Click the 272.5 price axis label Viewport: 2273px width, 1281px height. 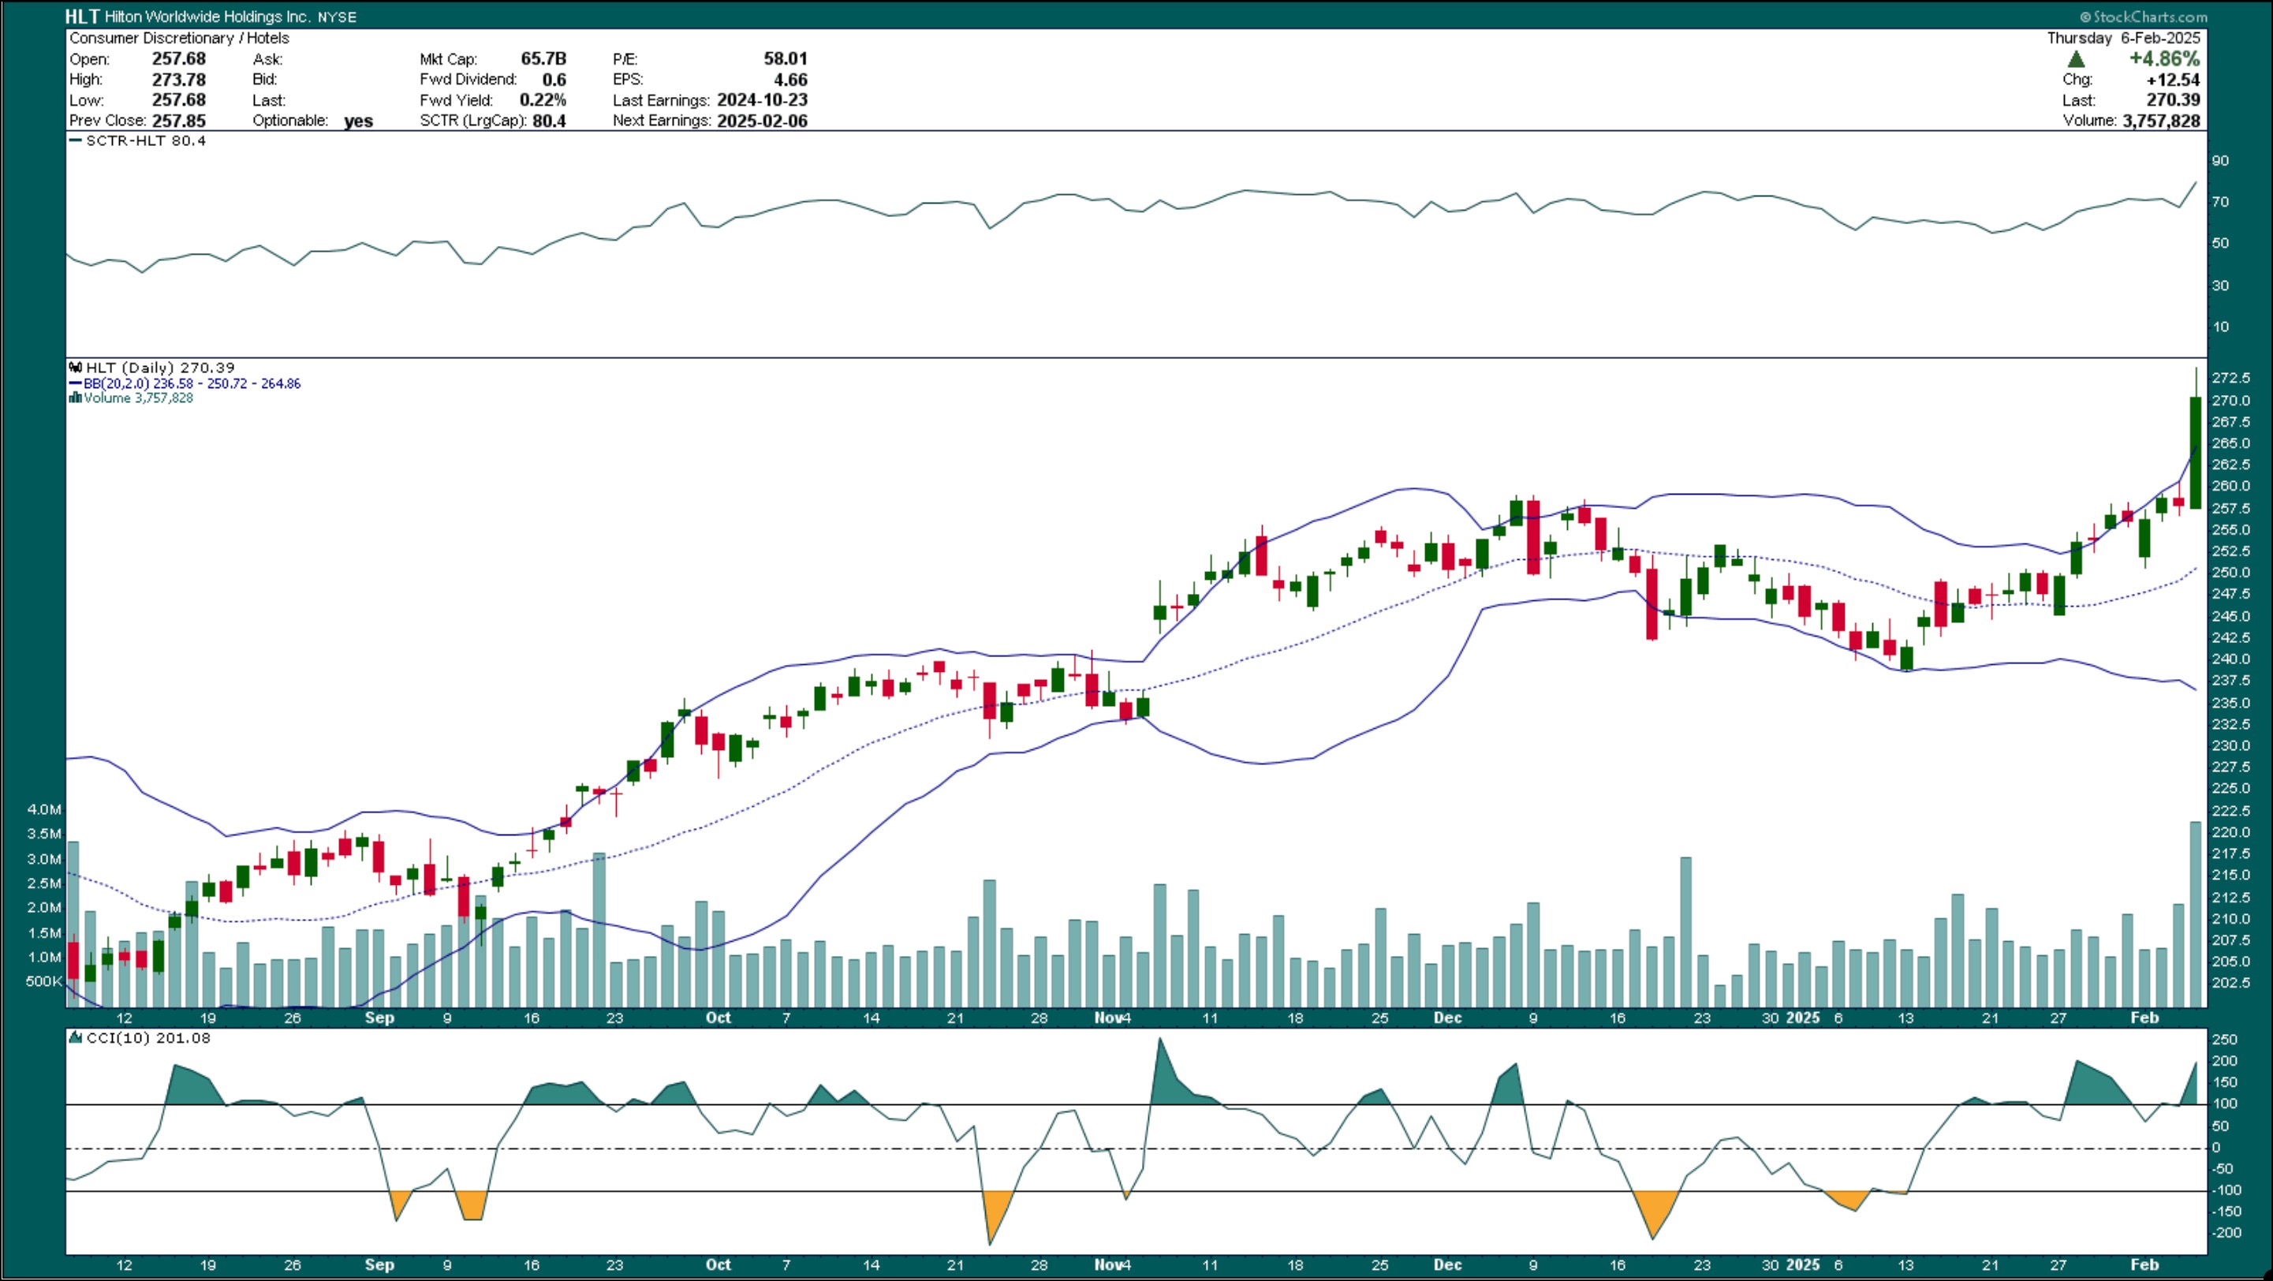(x=2230, y=378)
